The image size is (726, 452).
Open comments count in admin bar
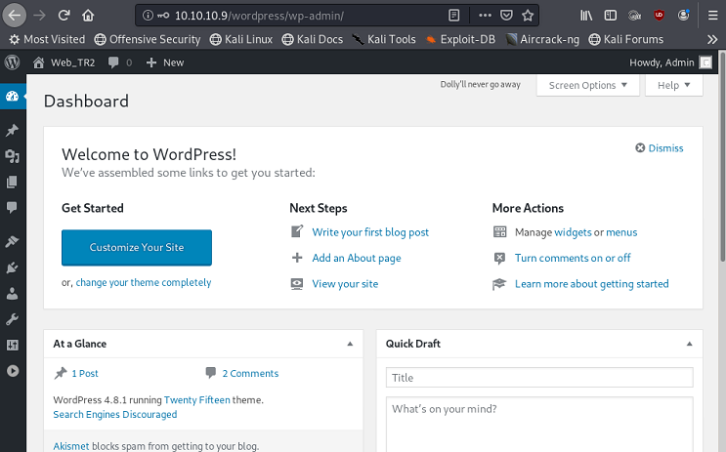[120, 62]
